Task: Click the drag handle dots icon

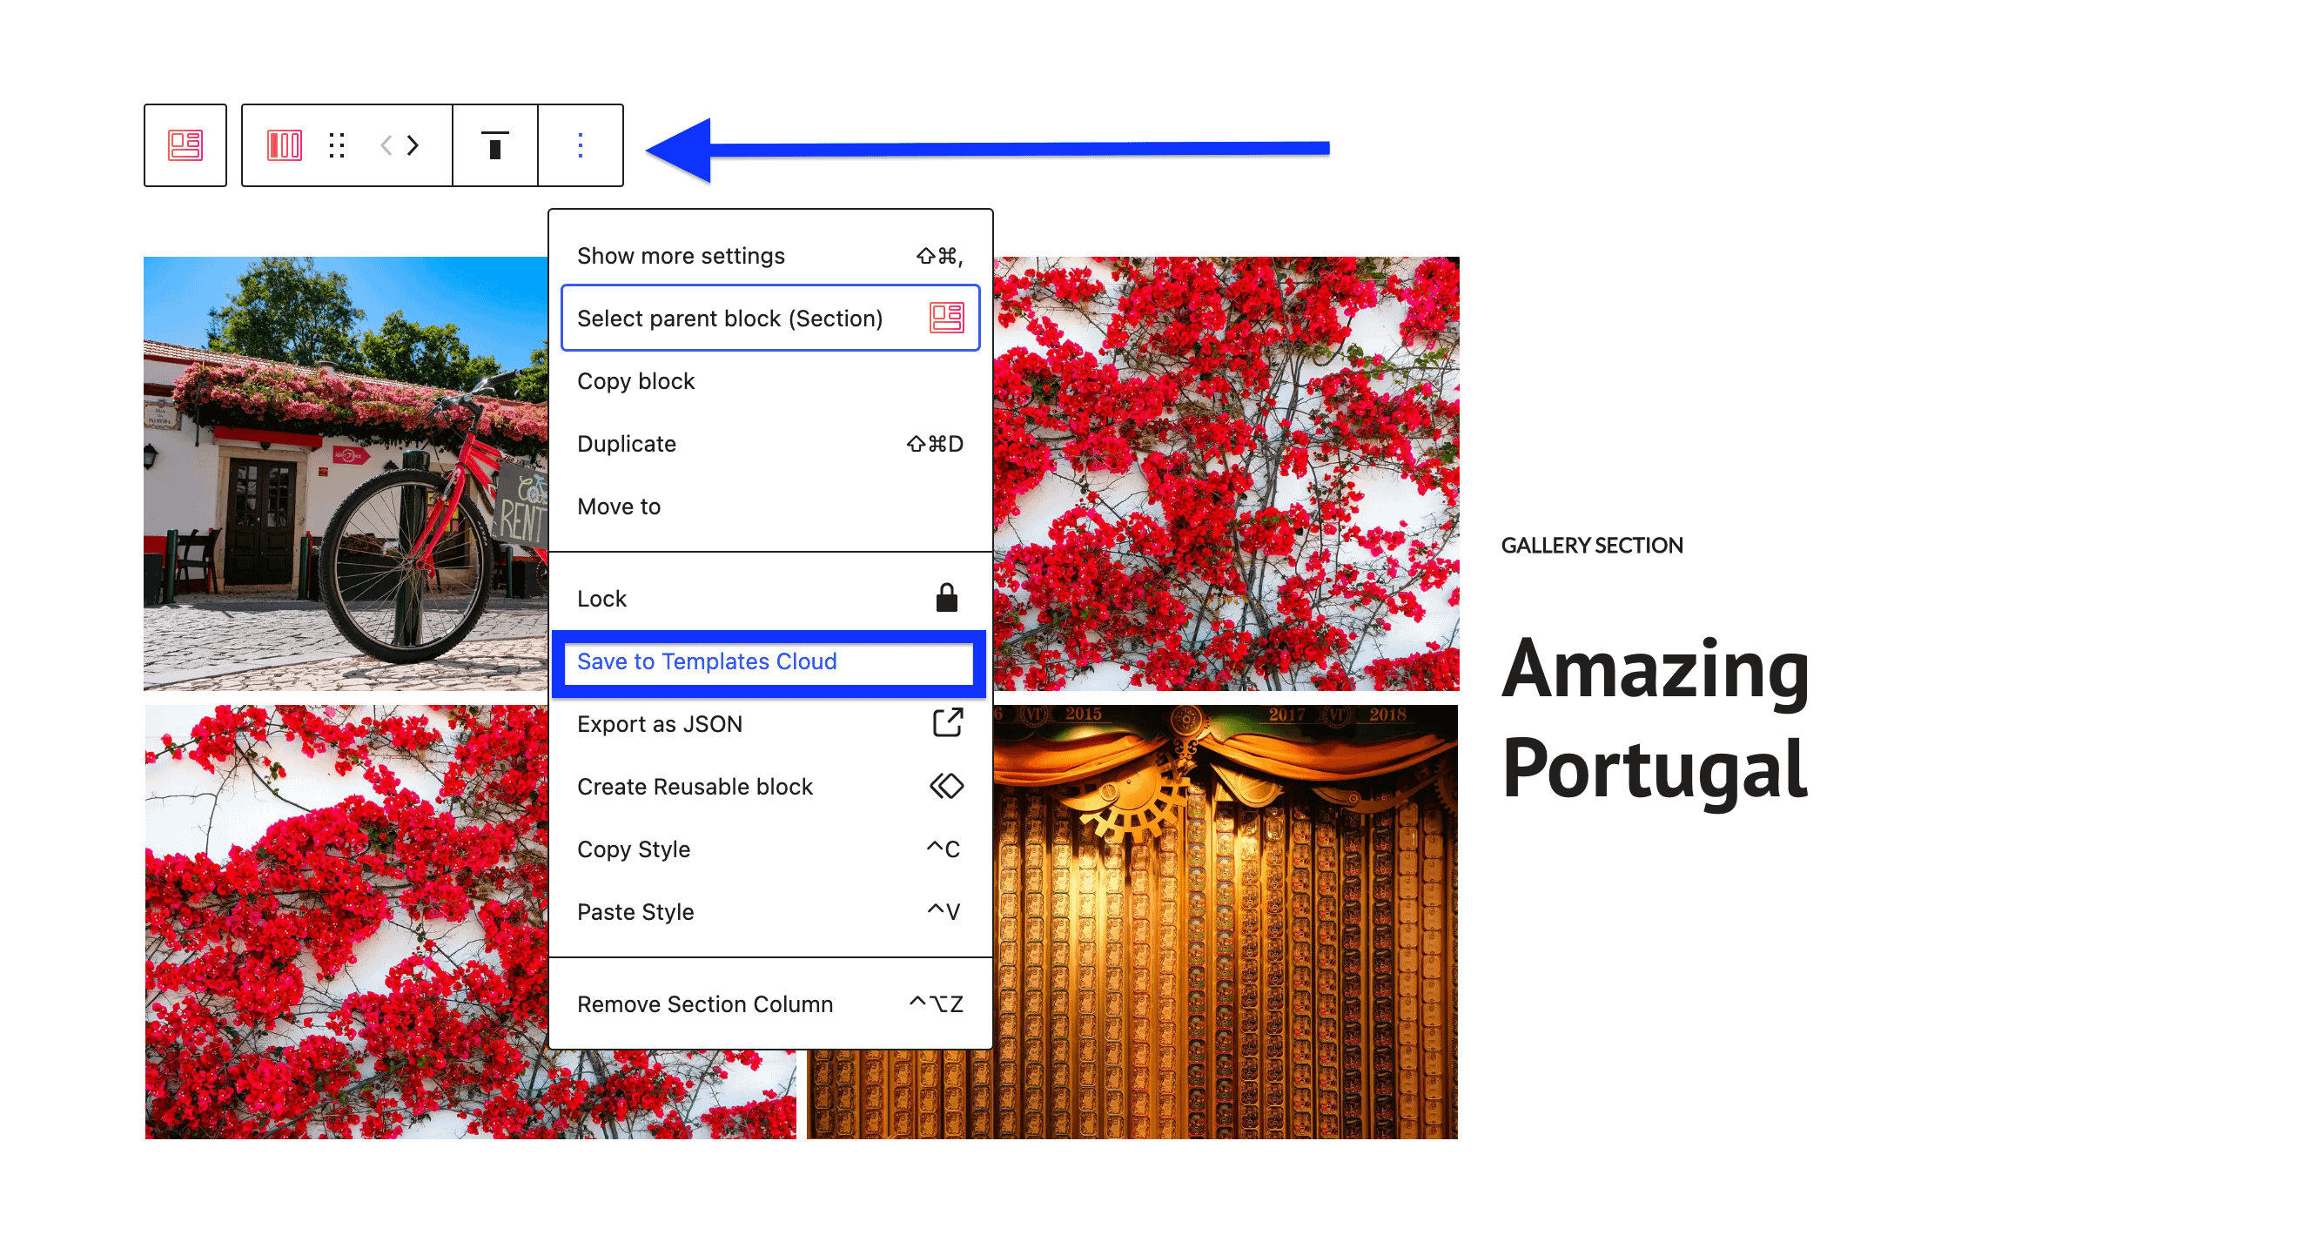Action: 336,144
